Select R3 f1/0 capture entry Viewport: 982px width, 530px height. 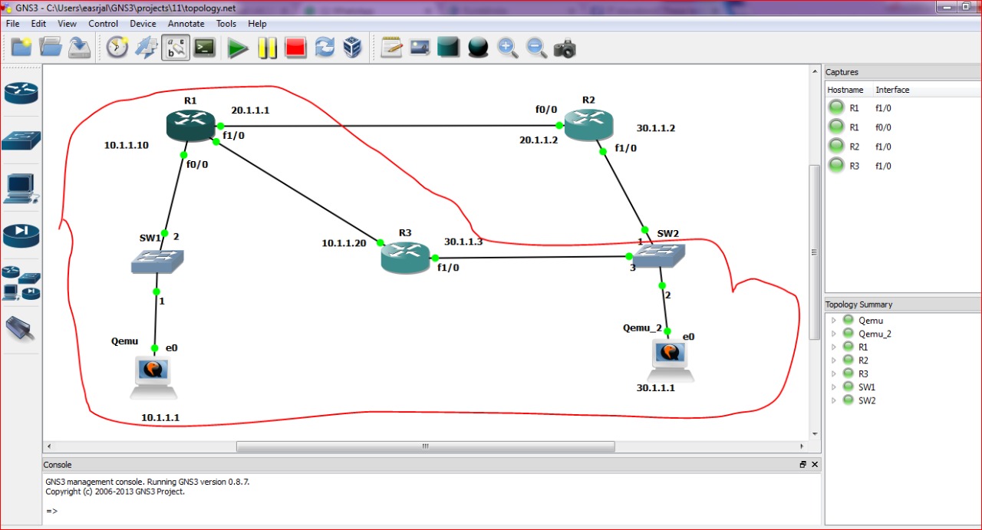882,166
